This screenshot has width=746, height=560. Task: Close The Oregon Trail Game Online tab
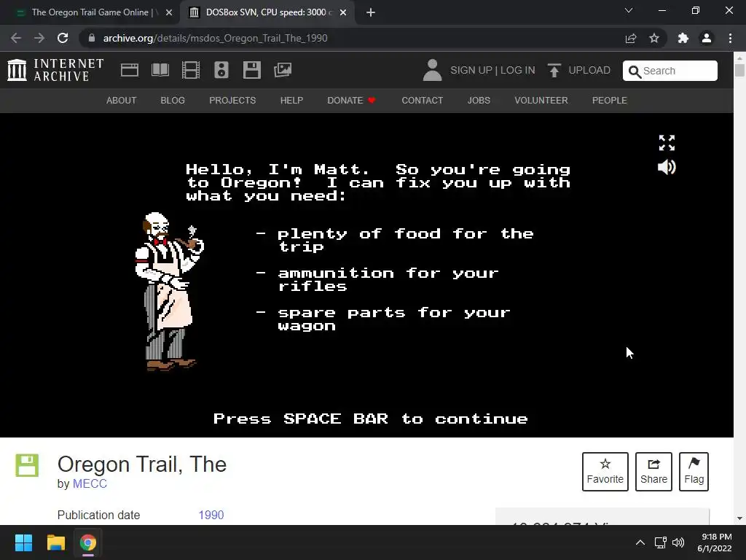click(169, 13)
